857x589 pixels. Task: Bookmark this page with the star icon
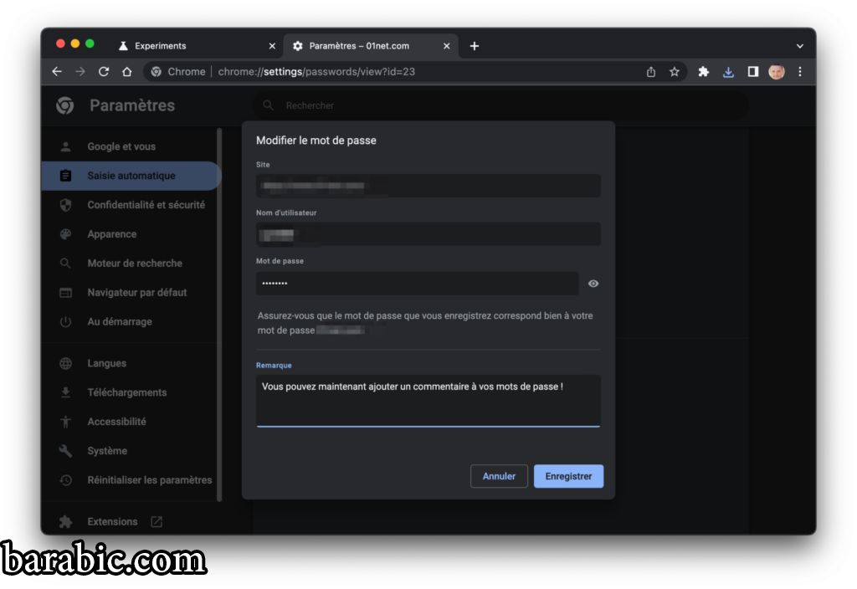click(675, 72)
